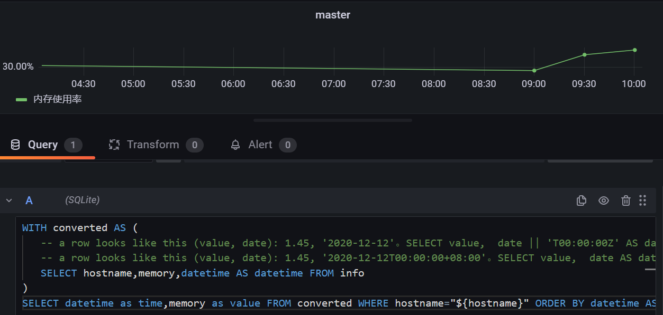The height and width of the screenshot is (315, 663).
Task: Open the Query tab
Action: pyautogui.click(x=48, y=145)
